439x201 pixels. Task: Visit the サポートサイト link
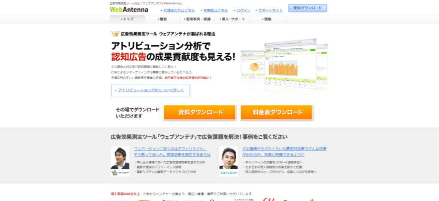coord(270,10)
